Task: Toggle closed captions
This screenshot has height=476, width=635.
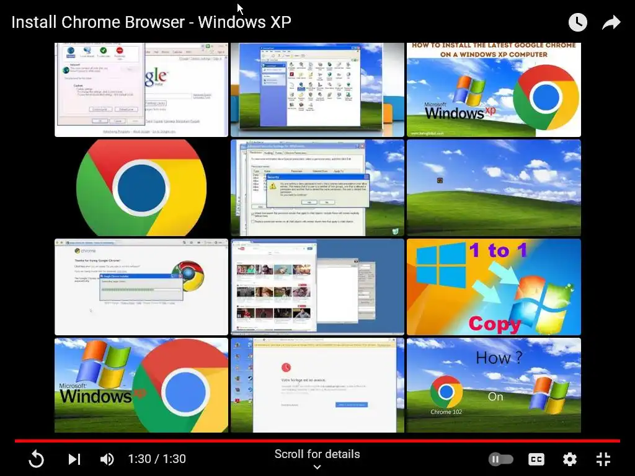Action: [536, 459]
